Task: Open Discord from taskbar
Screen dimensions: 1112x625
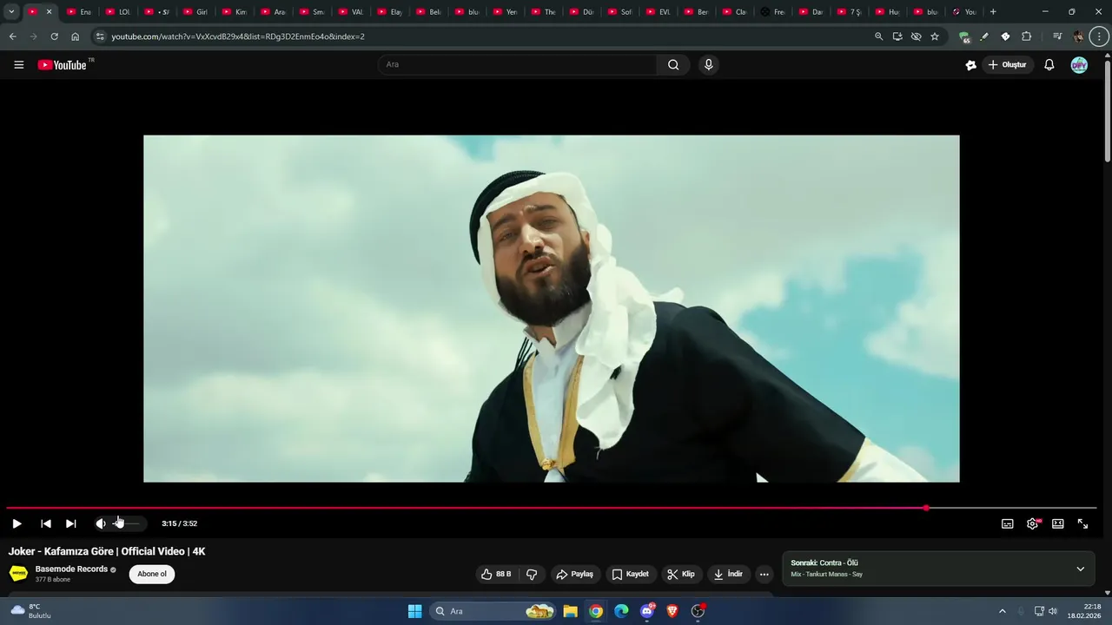Action: 647,611
